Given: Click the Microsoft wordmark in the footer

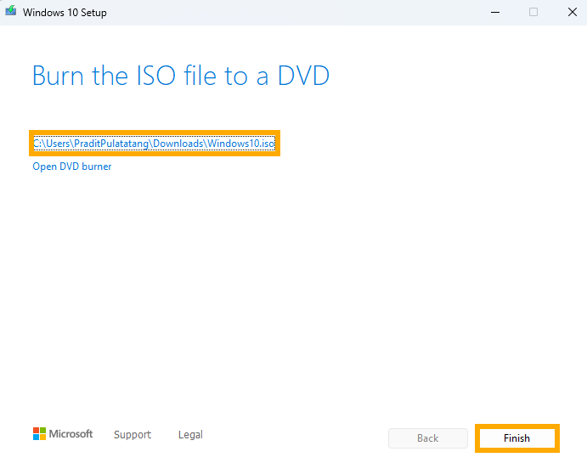Looking at the screenshot, I should [x=71, y=434].
